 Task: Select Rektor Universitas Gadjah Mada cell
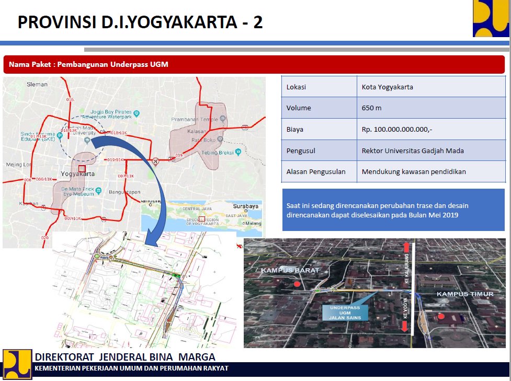tap(431, 151)
